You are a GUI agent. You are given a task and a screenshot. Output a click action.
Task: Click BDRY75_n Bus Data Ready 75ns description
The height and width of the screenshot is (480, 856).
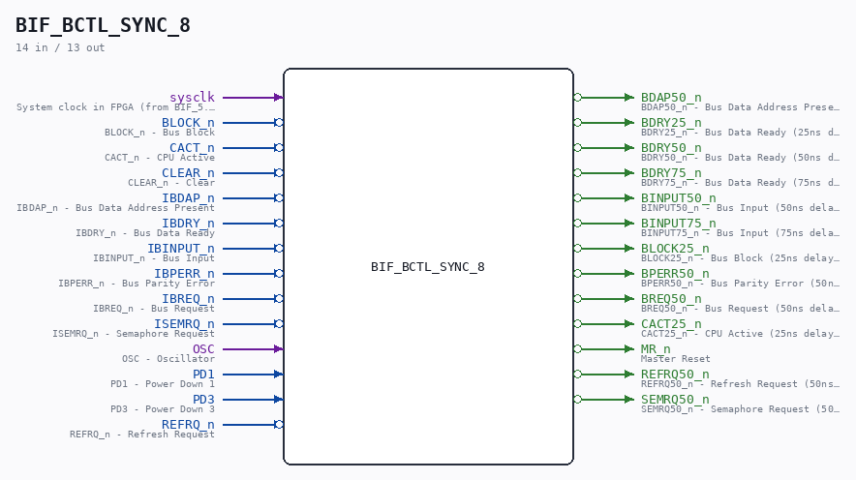(x=740, y=182)
